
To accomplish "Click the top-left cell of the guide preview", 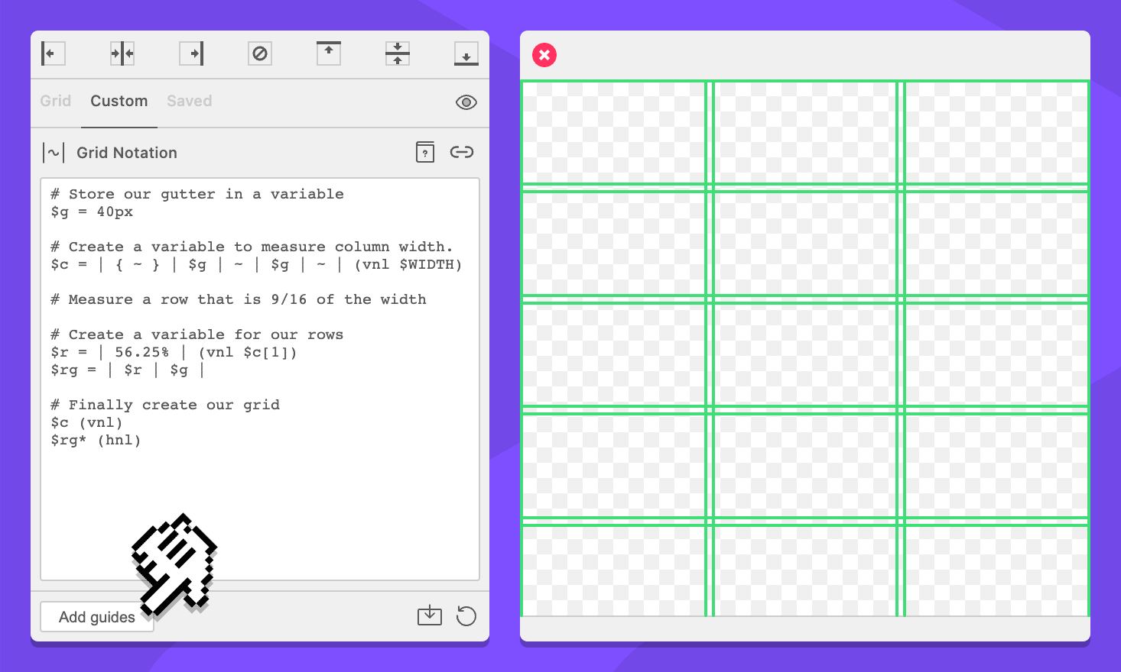I will [x=613, y=133].
